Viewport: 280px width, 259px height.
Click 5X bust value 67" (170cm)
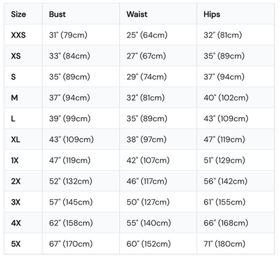[x=71, y=244]
